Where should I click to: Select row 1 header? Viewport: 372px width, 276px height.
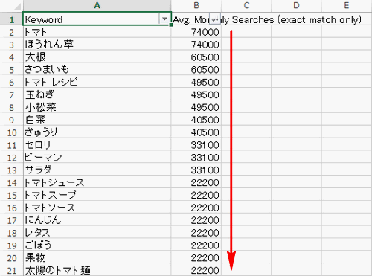[x=11, y=19]
